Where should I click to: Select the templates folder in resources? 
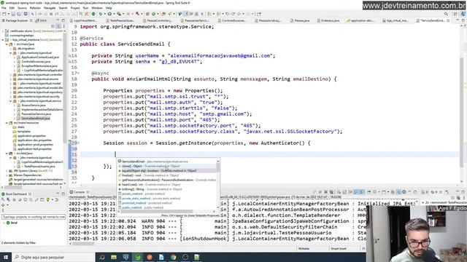23,131
